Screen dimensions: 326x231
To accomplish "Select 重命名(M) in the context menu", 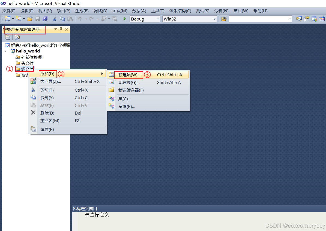I will pyautogui.click(x=67, y=121).
